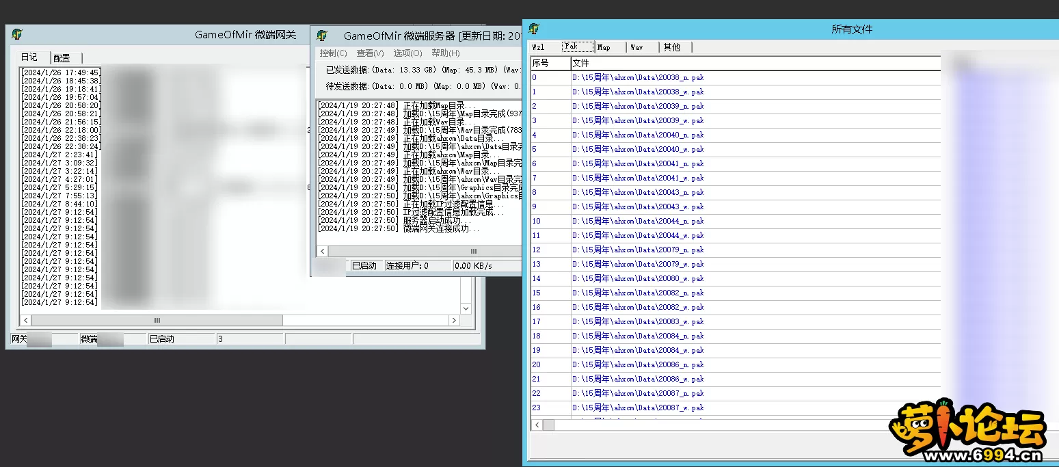Select file row 20087_w.pak
1059x467 pixels.
[736, 408]
